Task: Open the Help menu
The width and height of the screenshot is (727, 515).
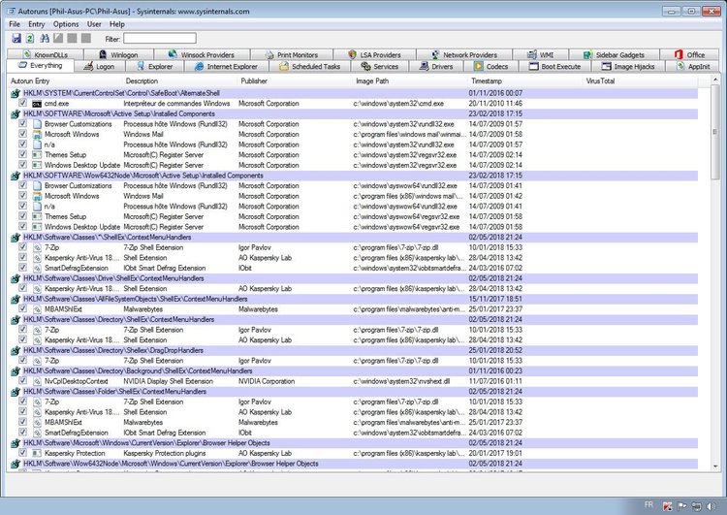Action: [117, 24]
